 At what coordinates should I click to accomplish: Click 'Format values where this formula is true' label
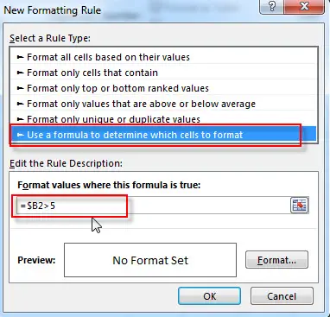(x=109, y=185)
